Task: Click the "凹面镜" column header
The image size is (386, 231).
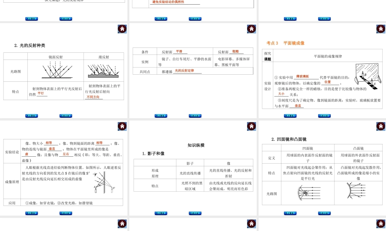Action: [308, 148]
